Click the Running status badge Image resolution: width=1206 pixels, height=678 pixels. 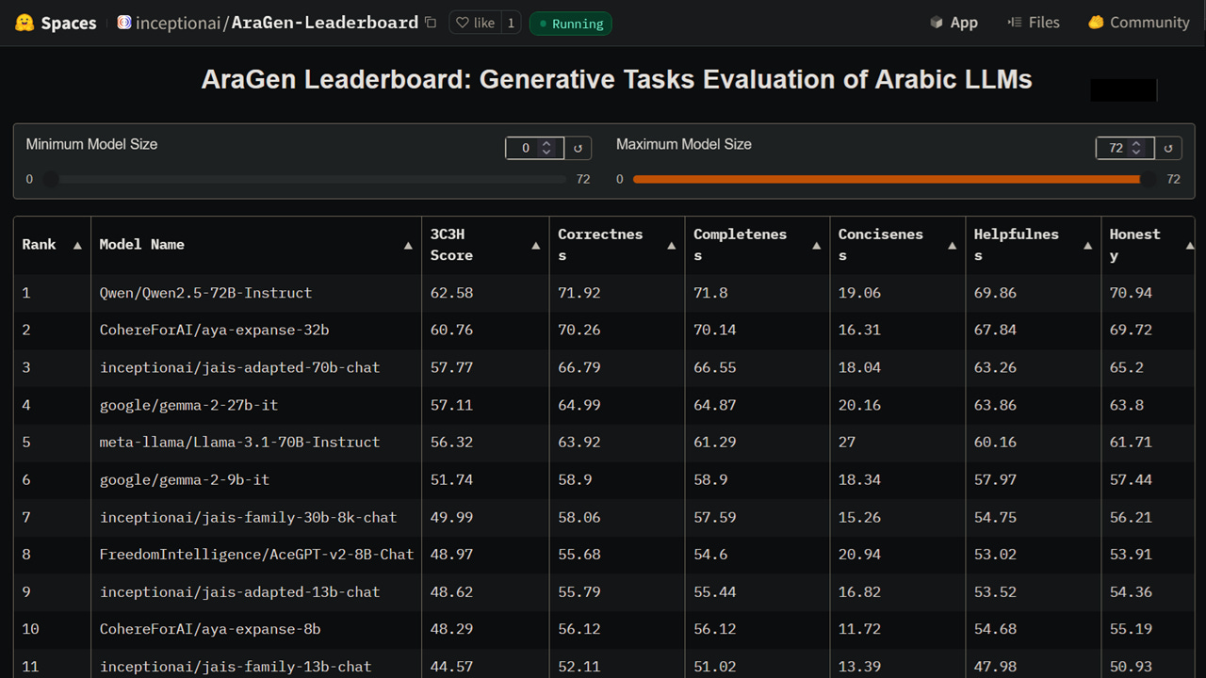[x=570, y=24]
